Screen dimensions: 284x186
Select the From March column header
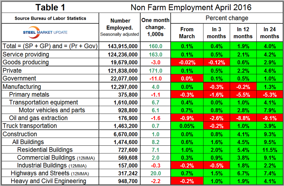tap(187, 33)
